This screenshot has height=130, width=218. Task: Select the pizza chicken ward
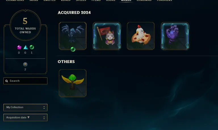click(141, 36)
